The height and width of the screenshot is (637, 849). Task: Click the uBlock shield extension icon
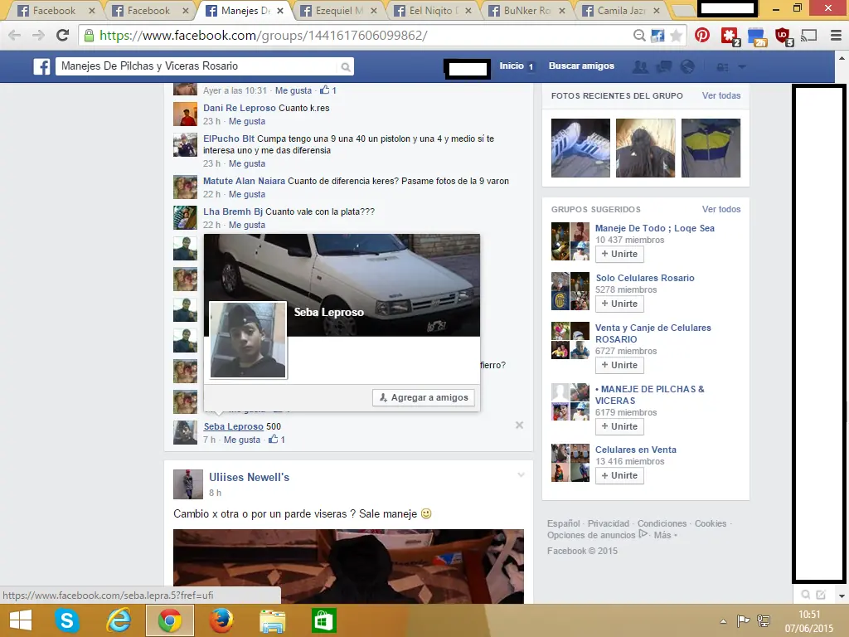tap(784, 36)
